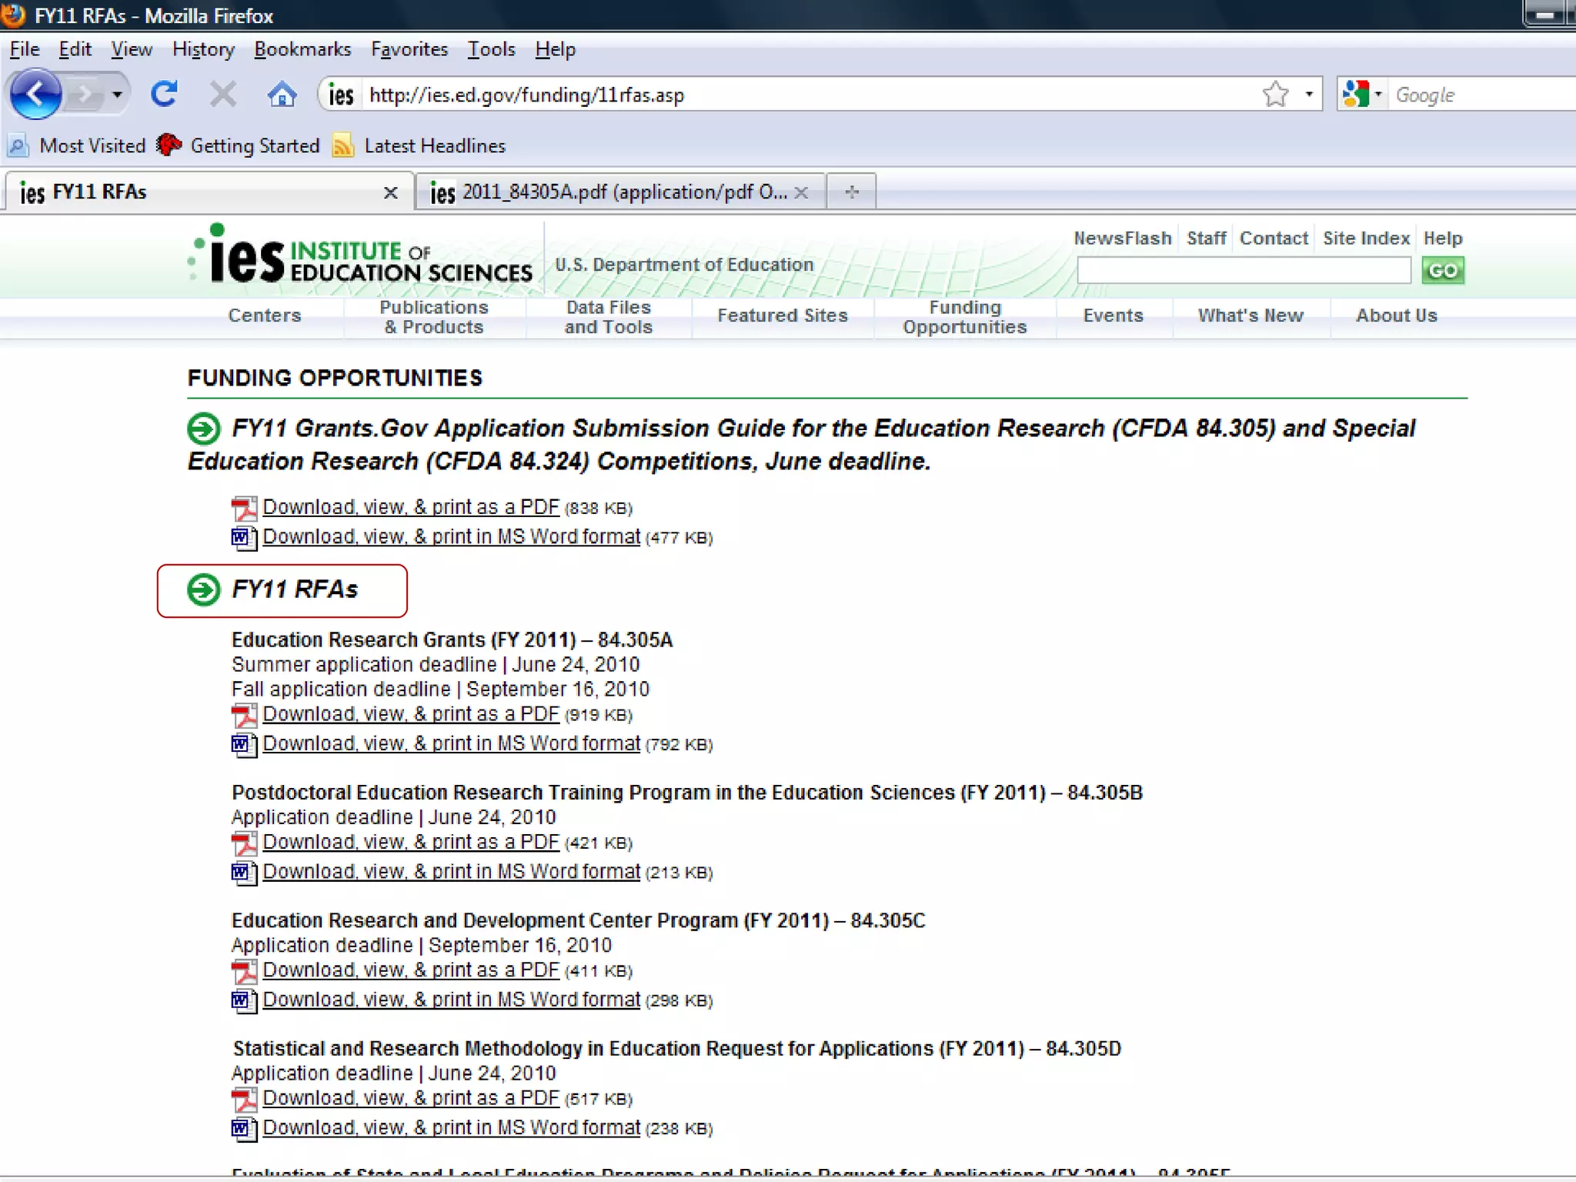The width and height of the screenshot is (1576, 1182).
Task: Click the Stop loading X icon
Action: tap(222, 95)
